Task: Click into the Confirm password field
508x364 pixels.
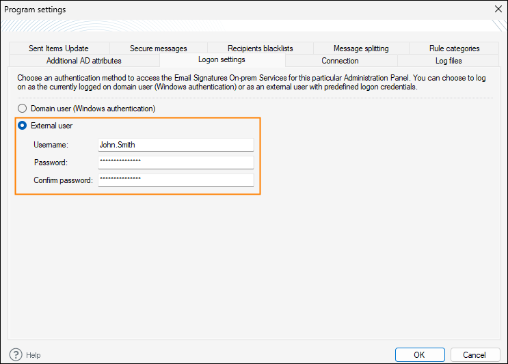Action: click(176, 180)
